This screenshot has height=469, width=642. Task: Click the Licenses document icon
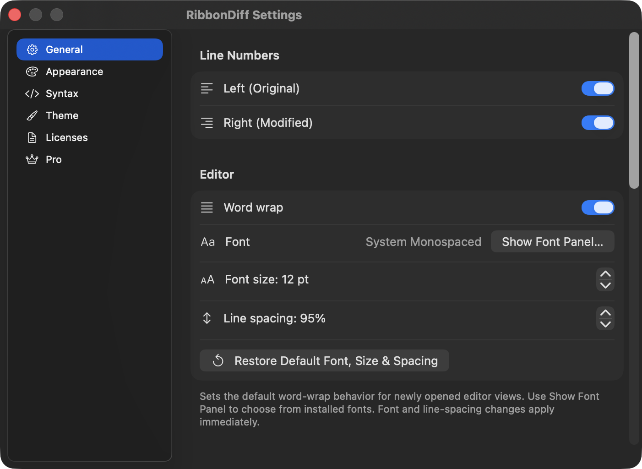[32, 137]
